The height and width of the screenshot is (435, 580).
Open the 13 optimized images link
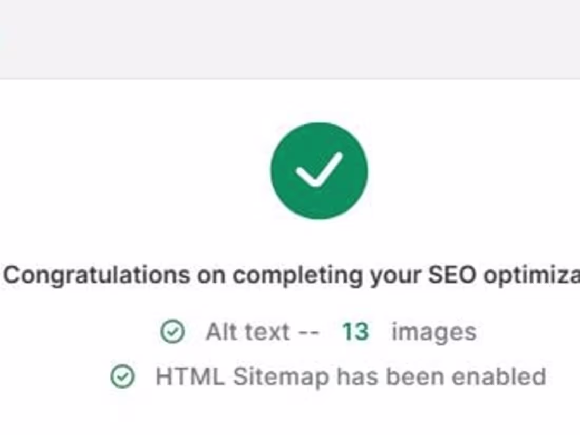pos(356,331)
